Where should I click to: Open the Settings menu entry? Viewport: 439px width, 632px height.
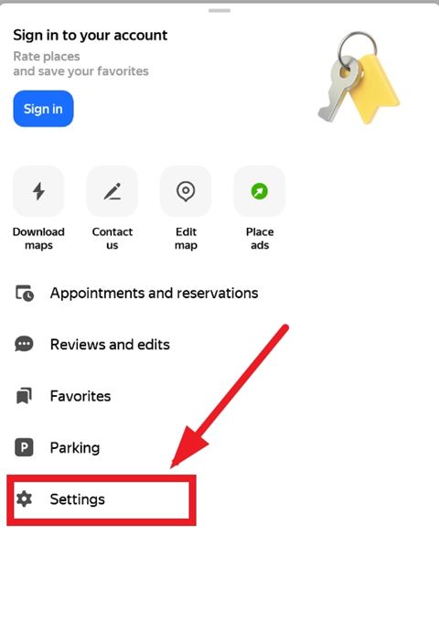[102, 499]
